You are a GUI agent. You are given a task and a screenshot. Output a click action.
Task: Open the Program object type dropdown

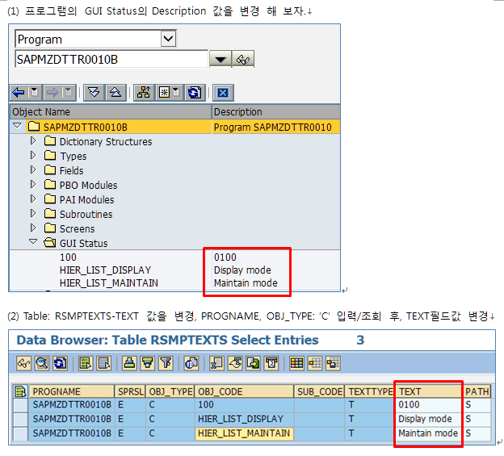[168, 39]
